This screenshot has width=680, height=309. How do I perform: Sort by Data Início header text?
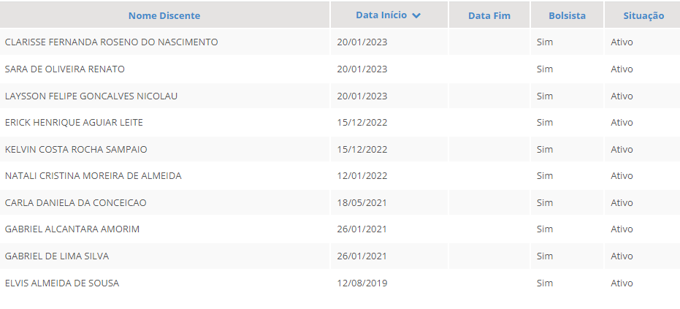point(381,15)
